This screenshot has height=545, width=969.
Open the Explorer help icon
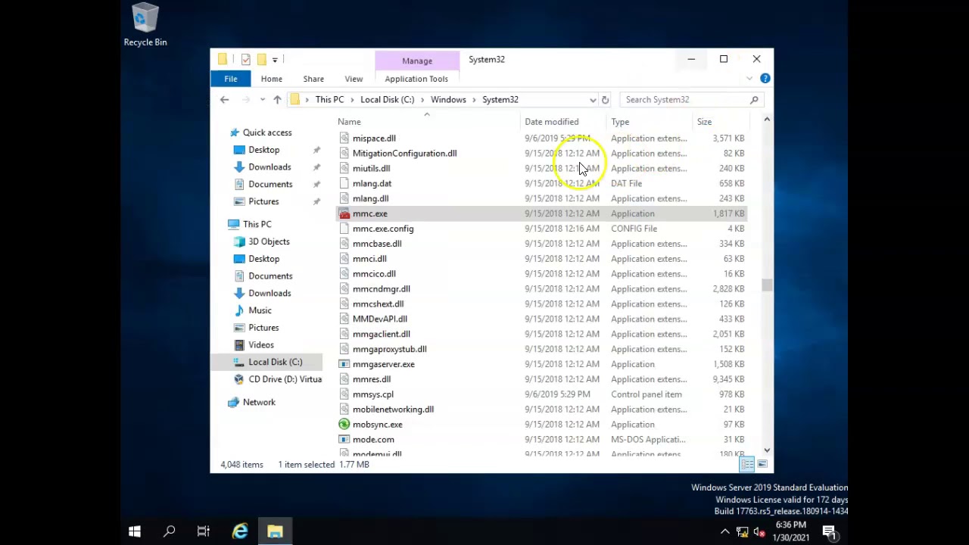click(765, 79)
